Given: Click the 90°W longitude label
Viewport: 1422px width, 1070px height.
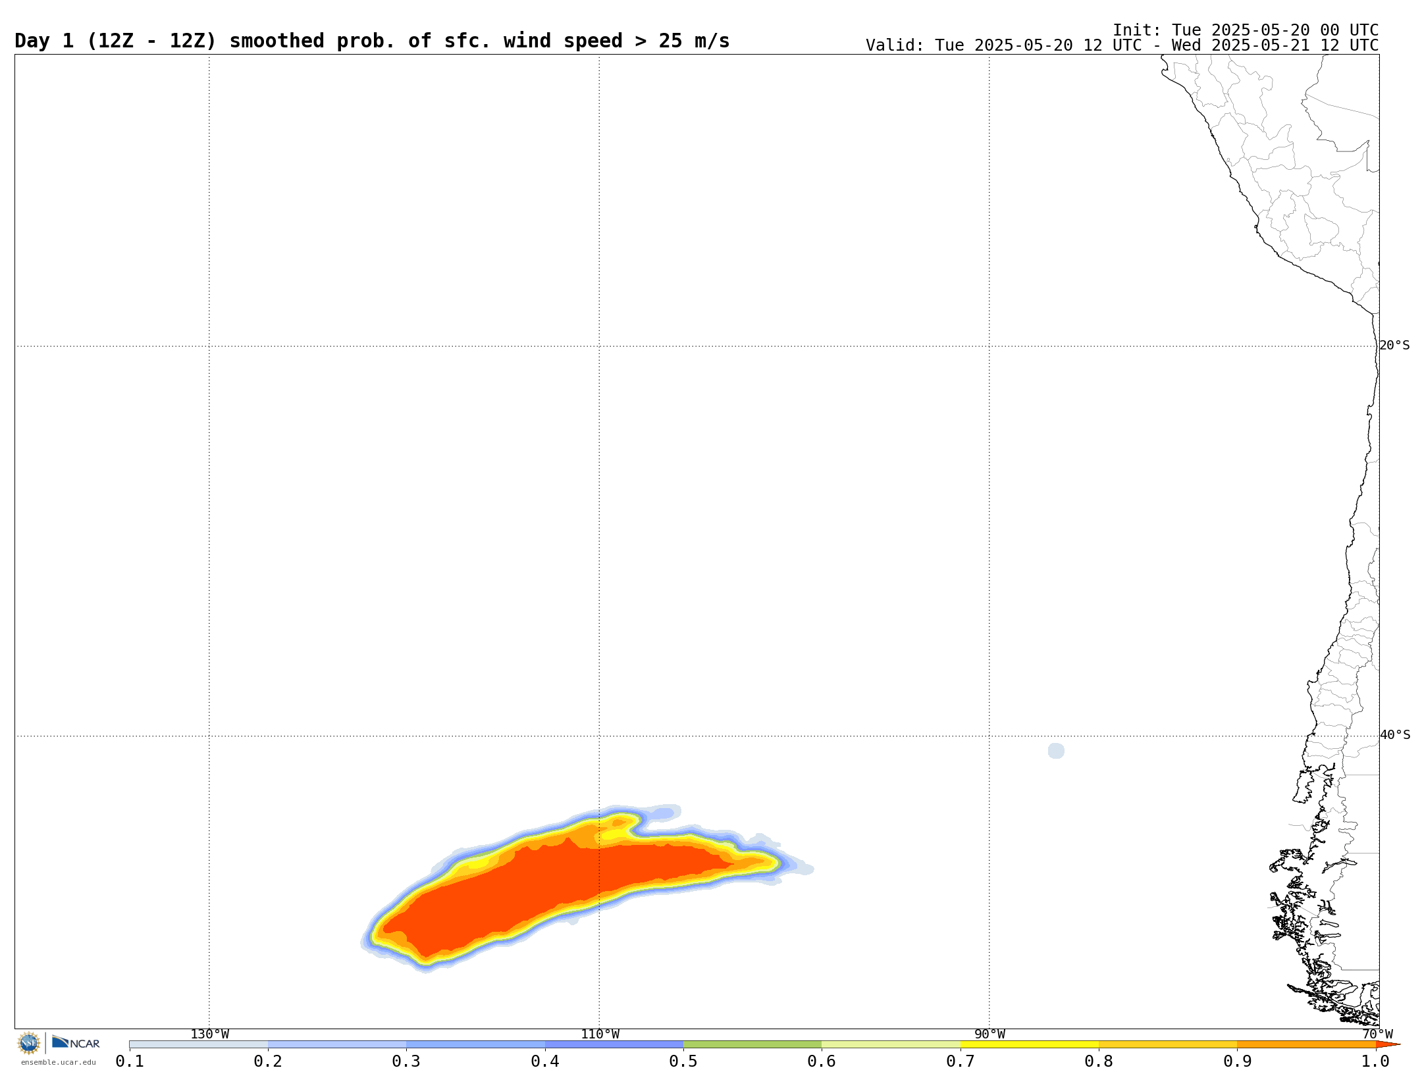Looking at the screenshot, I should pyautogui.click(x=989, y=1034).
